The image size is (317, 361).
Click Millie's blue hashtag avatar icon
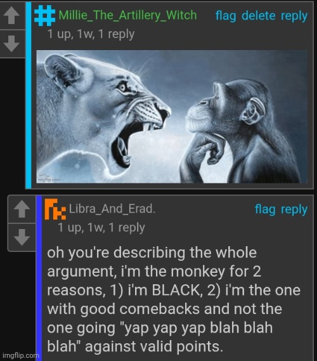pyautogui.click(x=45, y=15)
